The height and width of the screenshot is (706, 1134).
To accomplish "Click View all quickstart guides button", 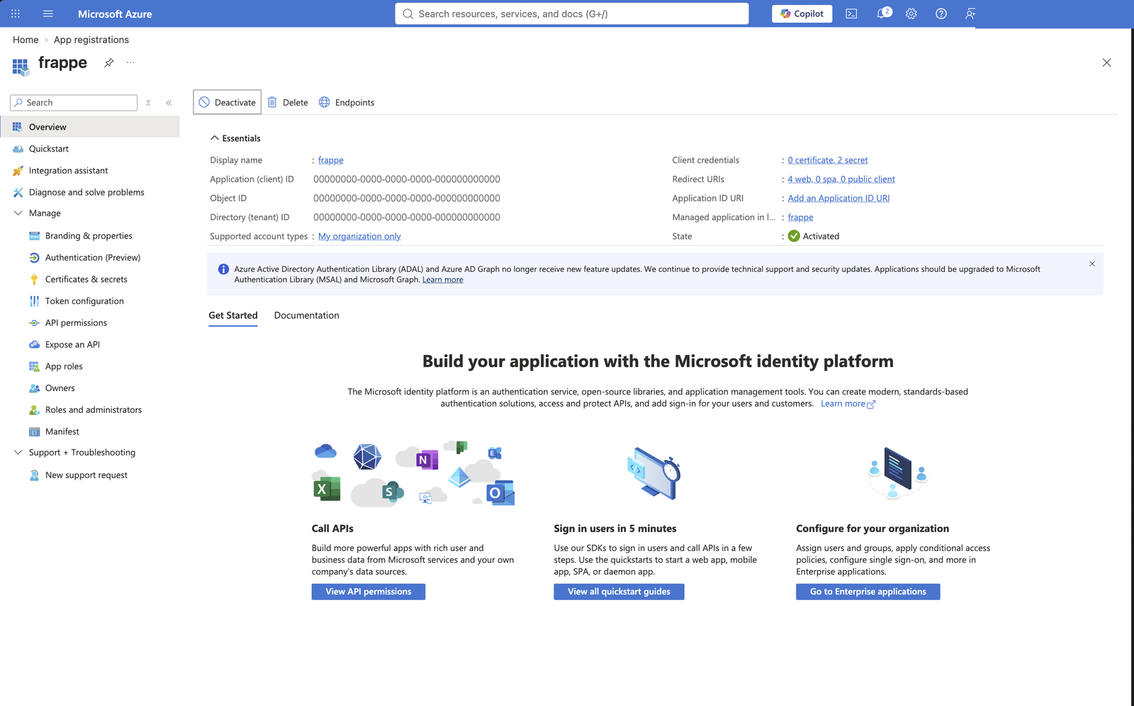I will click(619, 591).
